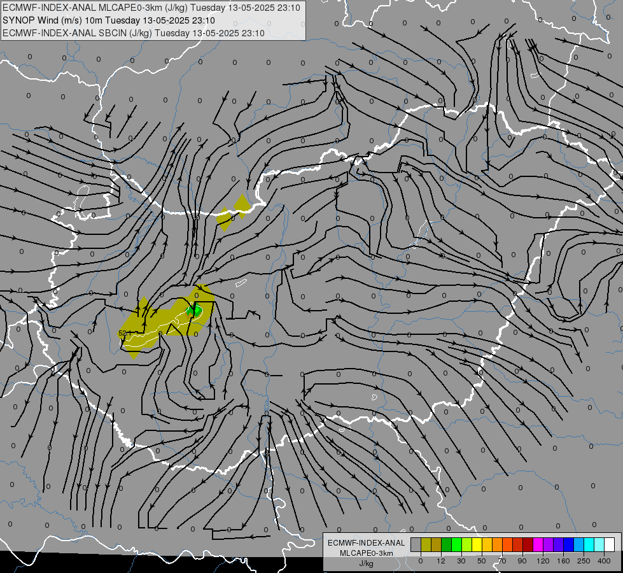Select the lime yellow-green legend swatch
The image size is (623, 573).
tap(467, 544)
